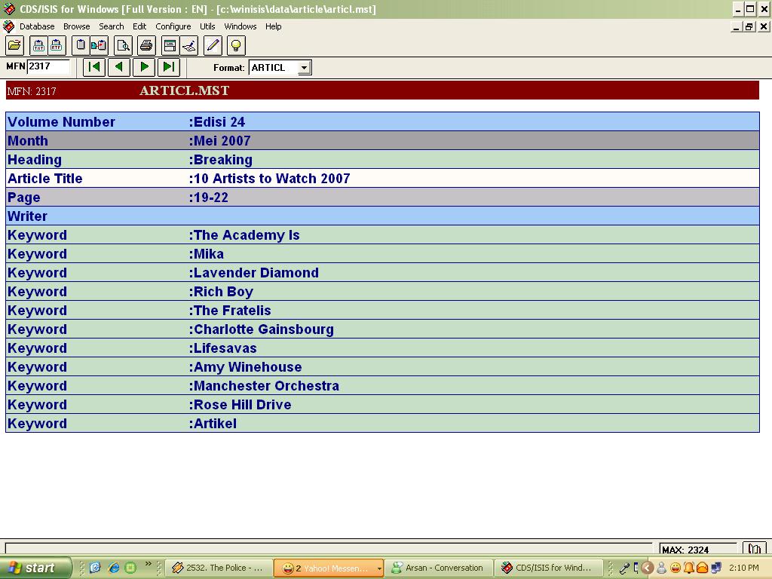Open the Configure menu

pyautogui.click(x=173, y=26)
